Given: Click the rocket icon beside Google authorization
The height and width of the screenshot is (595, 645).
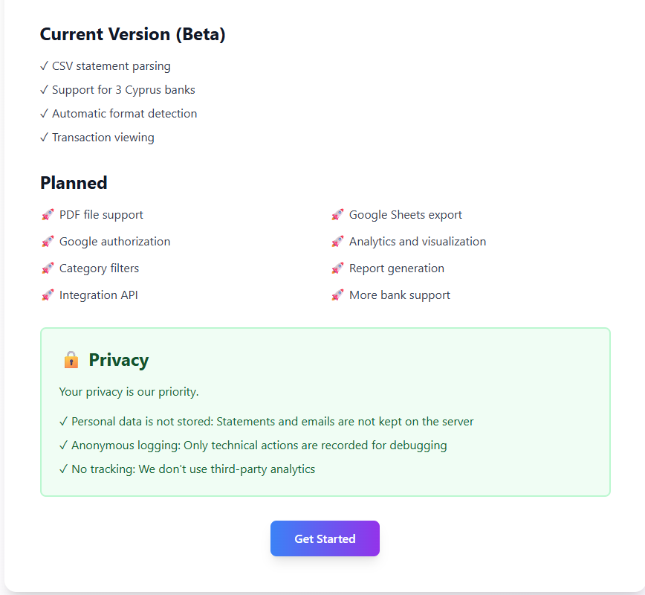Looking at the screenshot, I should click(x=47, y=241).
